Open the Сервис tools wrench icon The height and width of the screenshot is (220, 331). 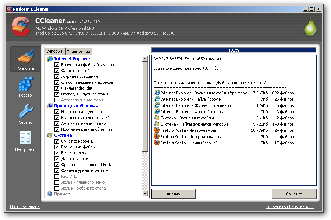25,111
